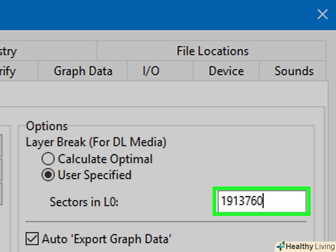Click the 'User Specified' label text

pos(95,175)
